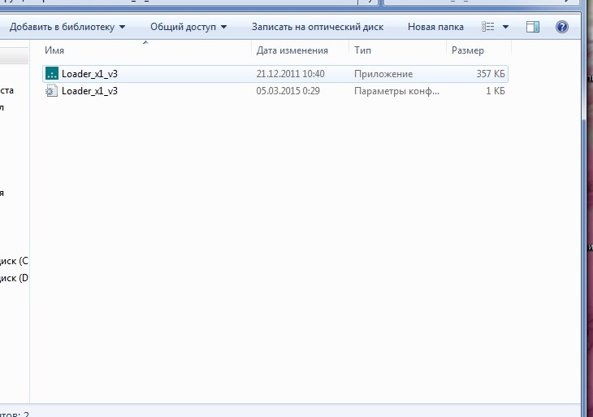This screenshot has width=593, height=417.
Task: Select the Loader_x1_v3 application icon
Action: coord(52,73)
